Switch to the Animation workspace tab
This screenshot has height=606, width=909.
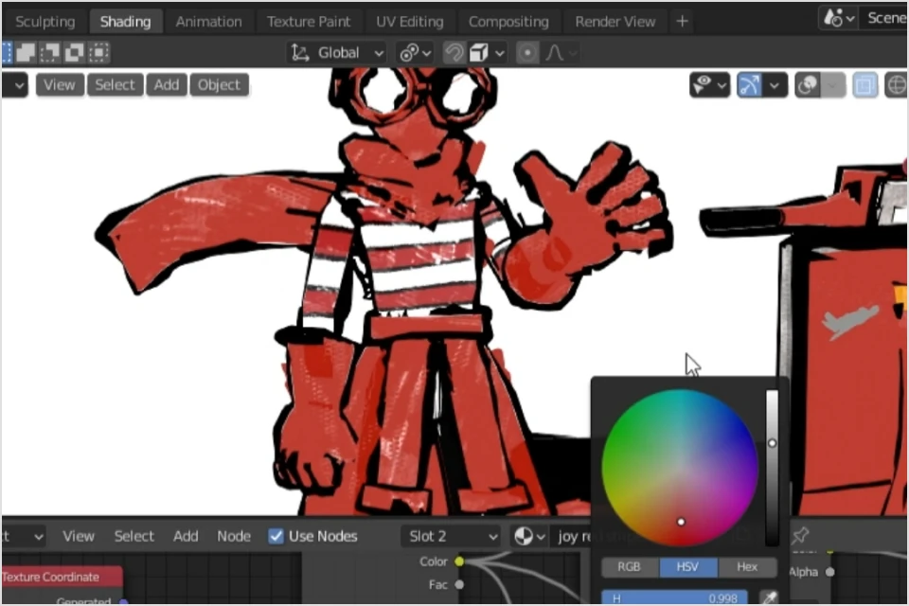pos(208,22)
